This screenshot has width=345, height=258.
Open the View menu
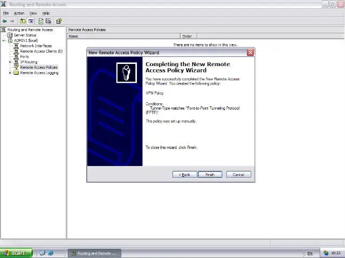click(x=33, y=13)
